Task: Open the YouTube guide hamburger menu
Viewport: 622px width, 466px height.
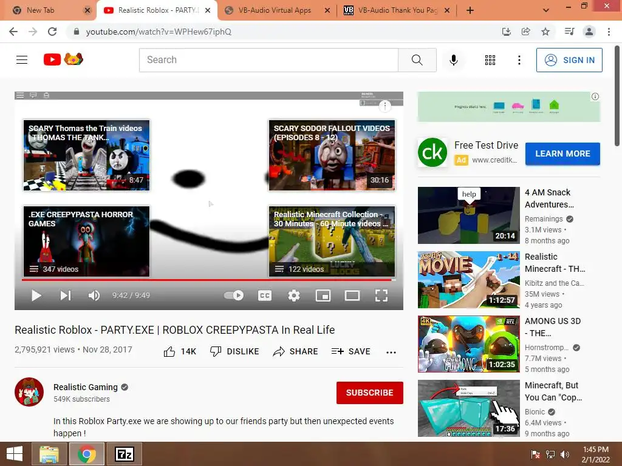Action: click(x=22, y=60)
